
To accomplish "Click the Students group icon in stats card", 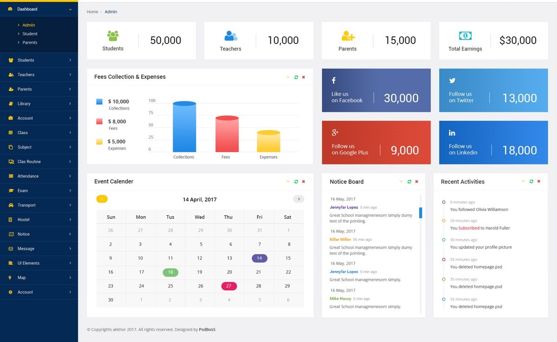I will pos(113,36).
